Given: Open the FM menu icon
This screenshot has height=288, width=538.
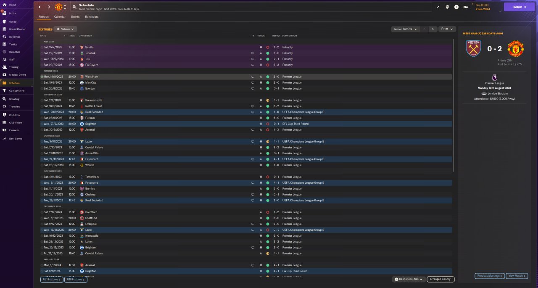Looking at the screenshot, I should pos(466,7).
